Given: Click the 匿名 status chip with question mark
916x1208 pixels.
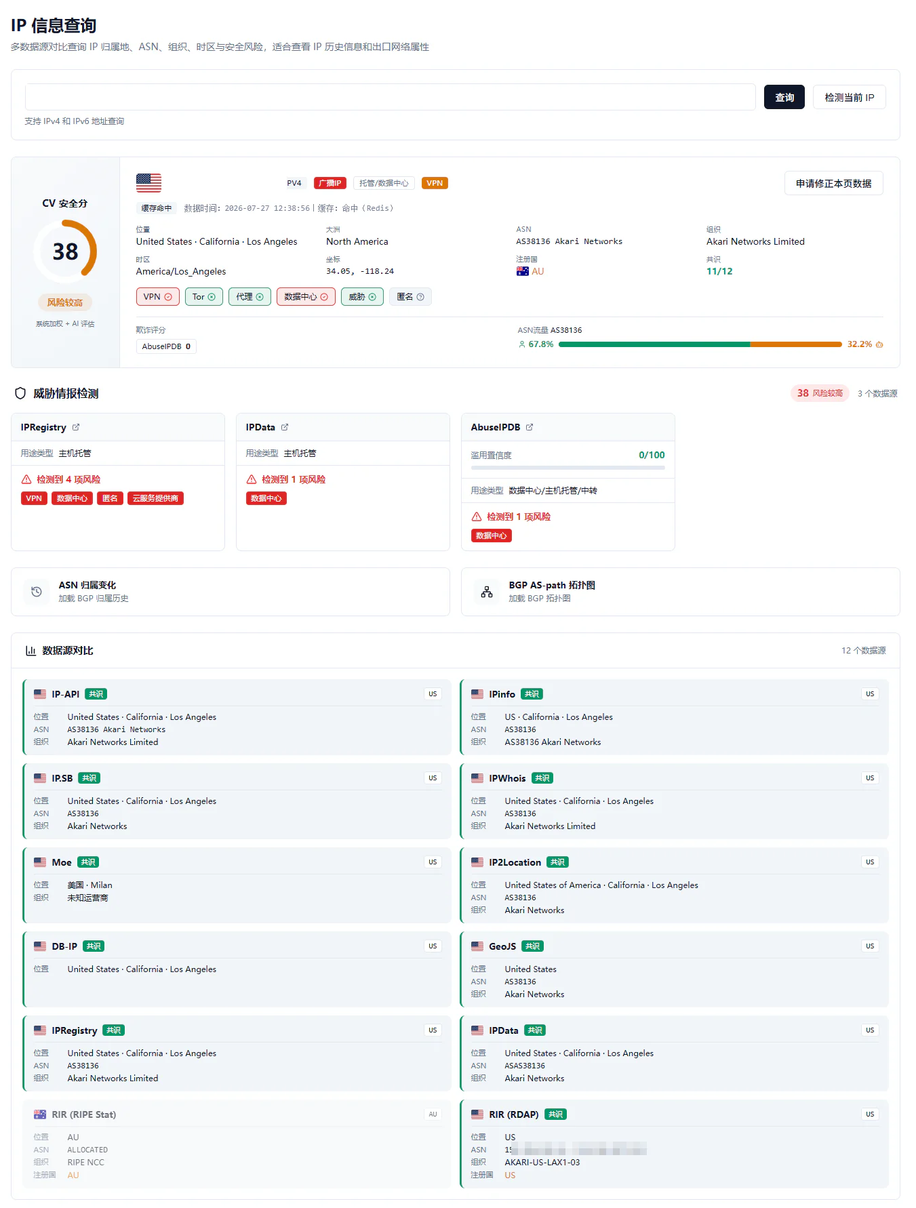Looking at the screenshot, I should pyautogui.click(x=410, y=297).
